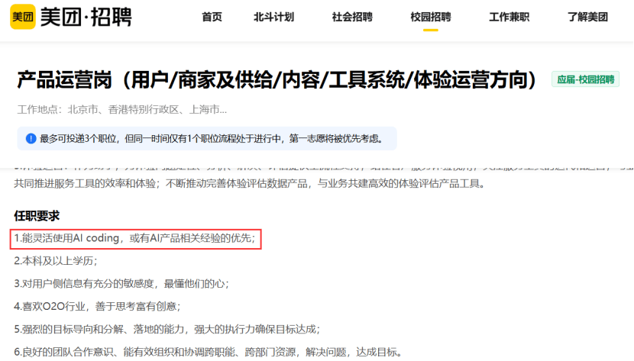
Task: Click requirement 6 about 团队合作意识
Action: (x=209, y=352)
